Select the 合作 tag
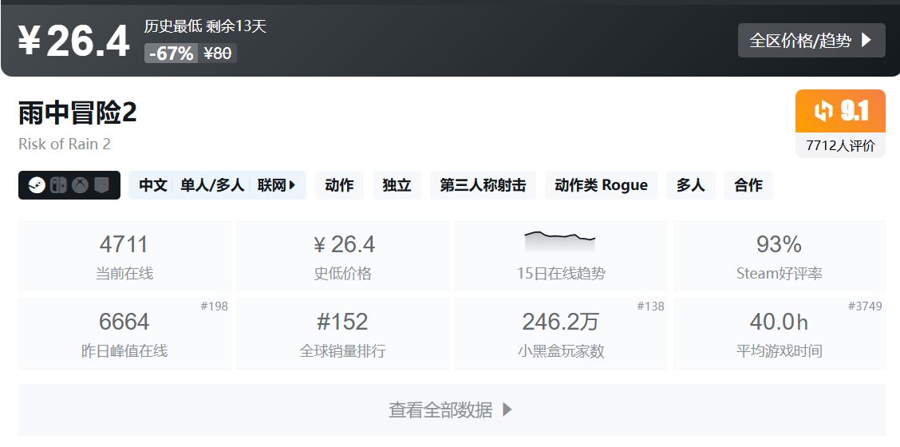Image resolution: width=900 pixels, height=447 pixels. (748, 185)
